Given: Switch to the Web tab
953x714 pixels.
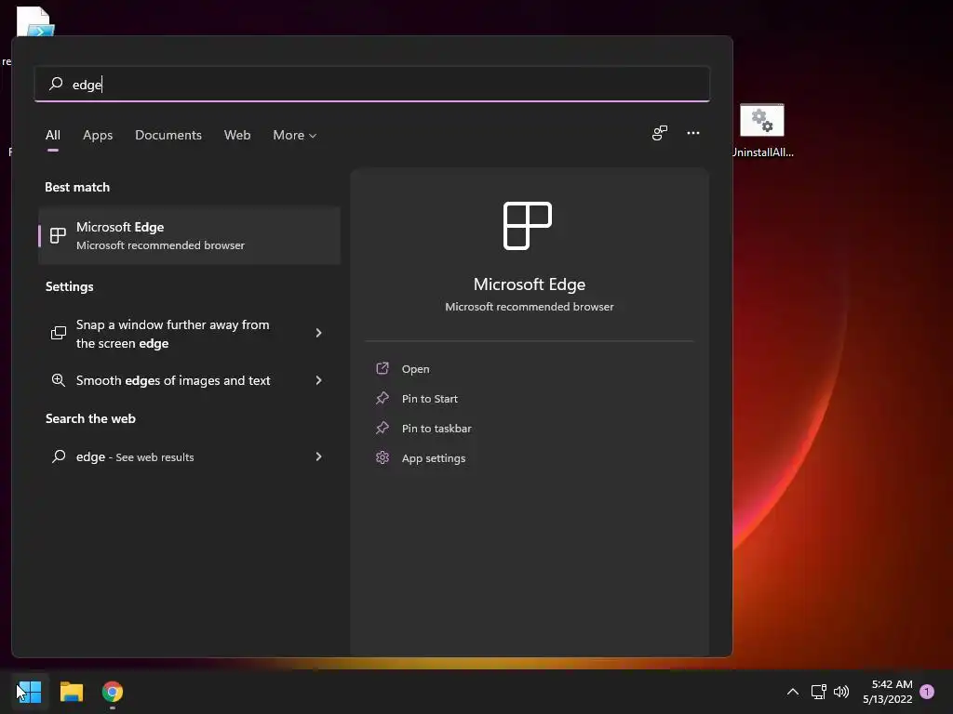Looking at the screenshot, I should 237,135.
